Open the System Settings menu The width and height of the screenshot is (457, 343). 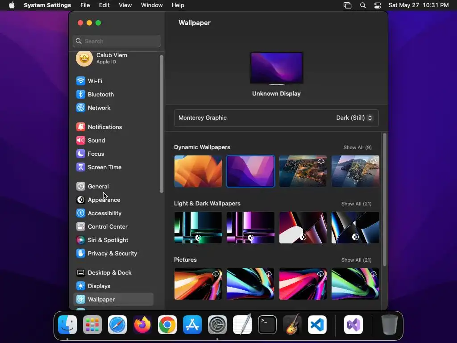coord(47,5)
